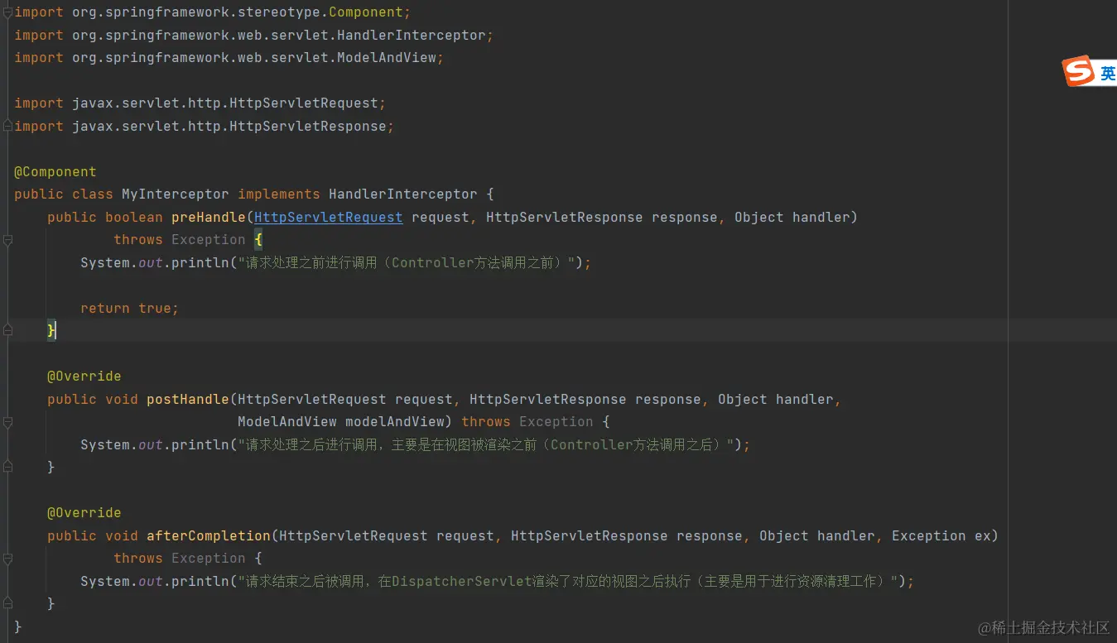Click fold end marker at afterCompletion's closing brace
The image size is (1117, 643).
point(7,604)
